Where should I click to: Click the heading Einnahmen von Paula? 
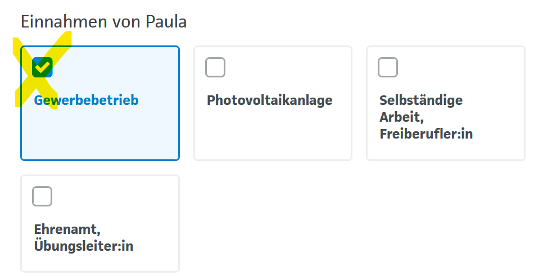(104, 22)
